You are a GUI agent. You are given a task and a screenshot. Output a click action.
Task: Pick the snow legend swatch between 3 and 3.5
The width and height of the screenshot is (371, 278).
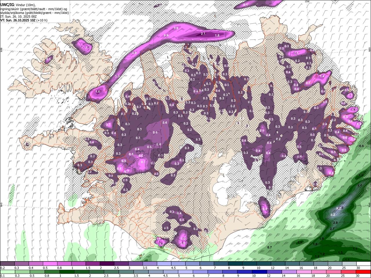tap(135, 264)
